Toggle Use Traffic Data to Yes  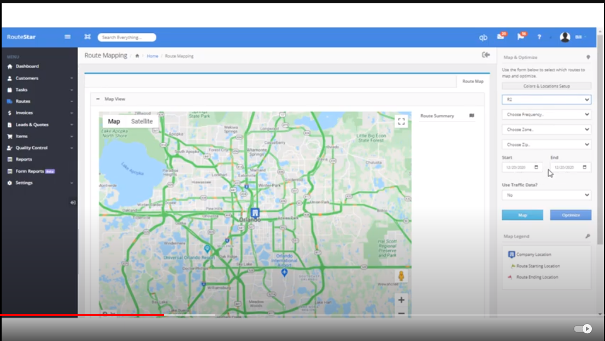(x=547, y=195)
